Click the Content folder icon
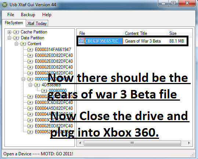198x159 pixels. (24, 44)
